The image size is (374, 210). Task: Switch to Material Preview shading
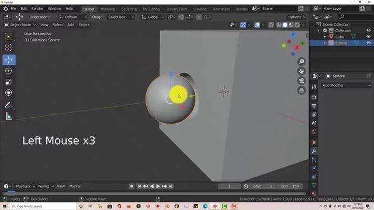[291, 25]
